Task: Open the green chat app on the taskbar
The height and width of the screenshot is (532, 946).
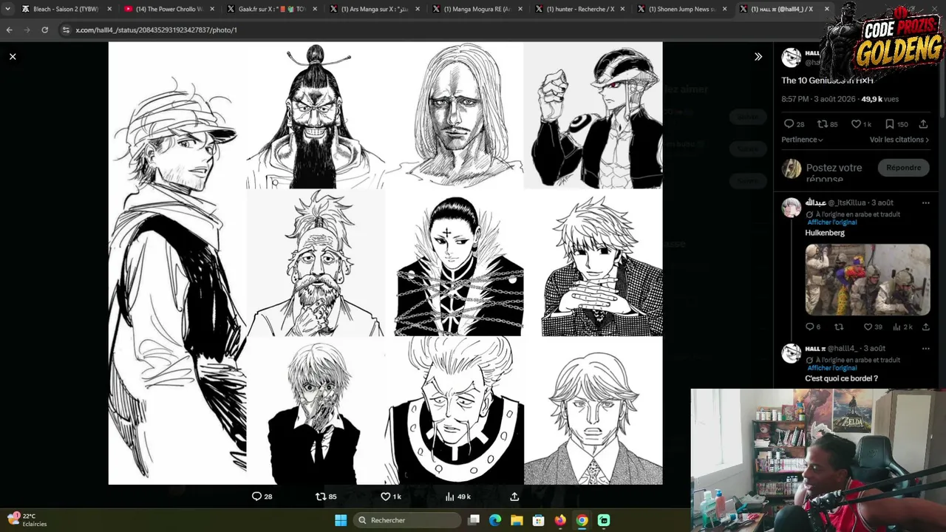Action: click(x=604, y=520)
